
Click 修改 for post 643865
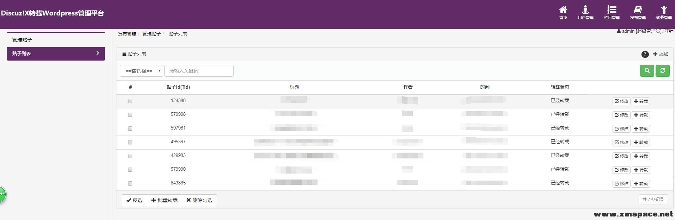pos(621,184)
